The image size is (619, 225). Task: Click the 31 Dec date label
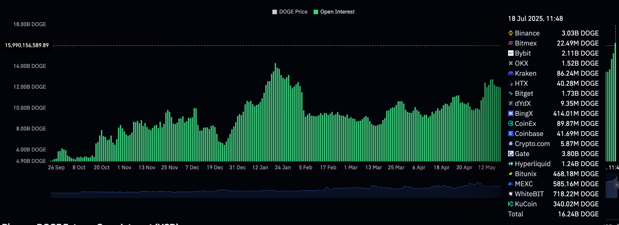[238, 167]
